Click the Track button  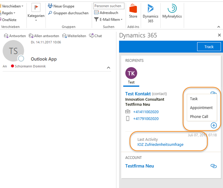209,47
